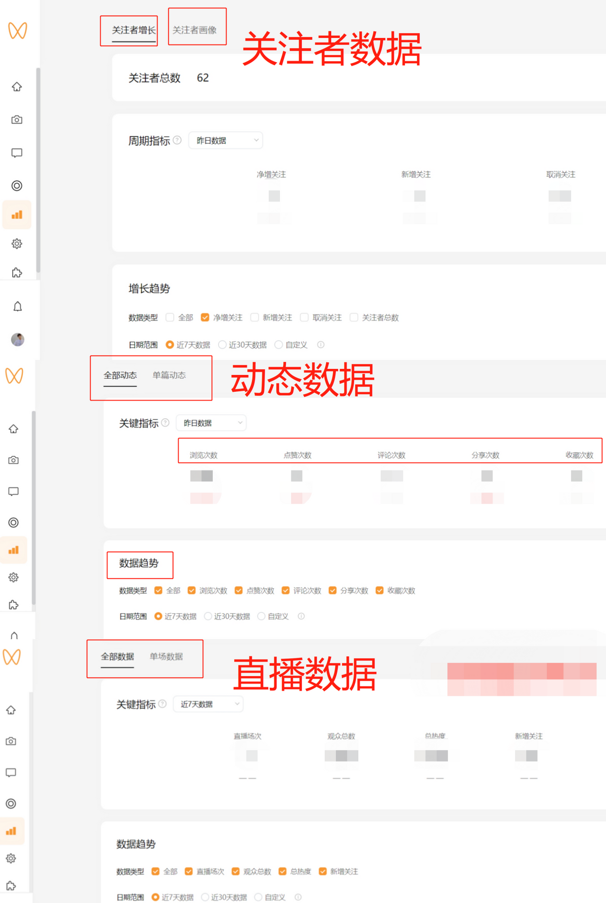Viewport: 606px width, 903px height.
Task: Uncheck 点赞次数 data type checkbox
Action: click(238, 590)
